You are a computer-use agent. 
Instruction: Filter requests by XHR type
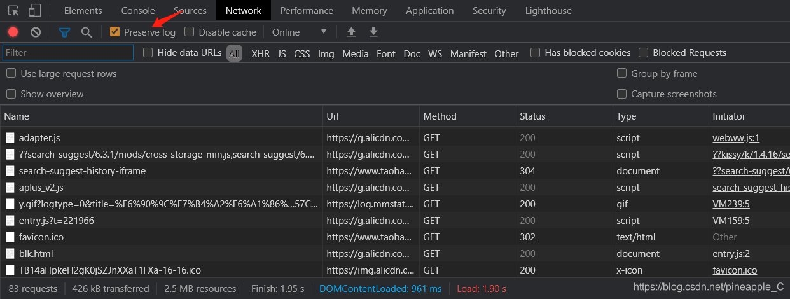[260, 53]
